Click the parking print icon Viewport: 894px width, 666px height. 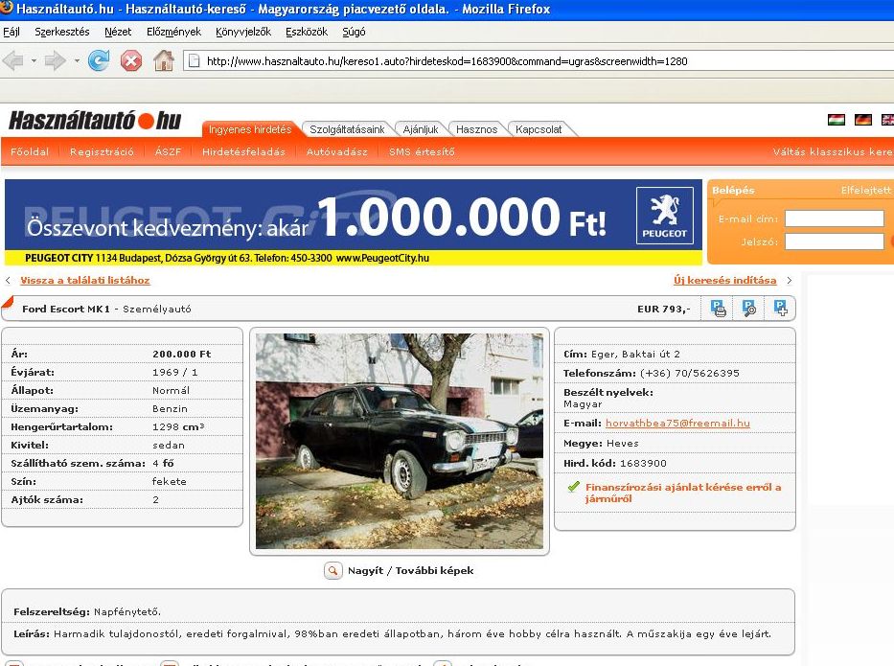pos(718,309)
